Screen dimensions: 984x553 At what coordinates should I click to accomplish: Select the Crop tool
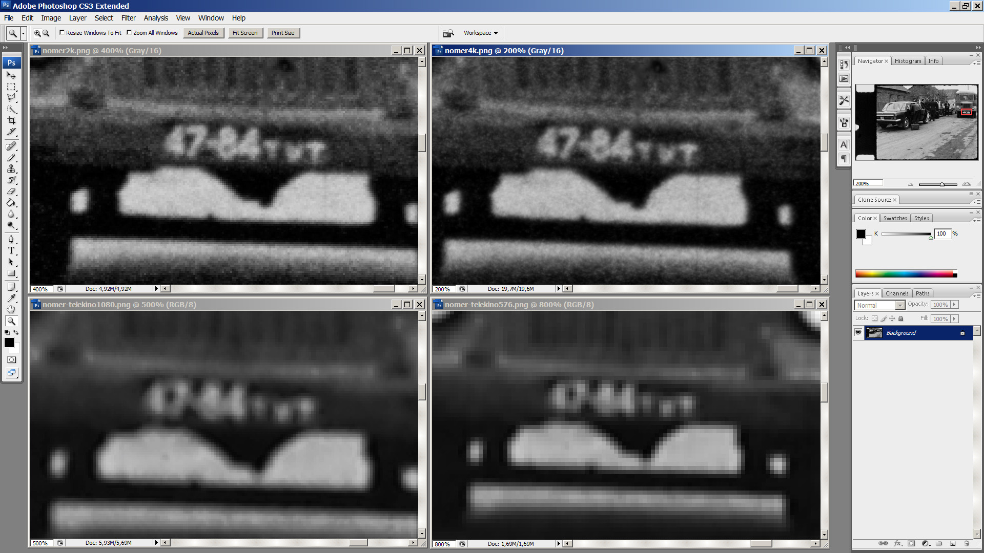[11, 120]
